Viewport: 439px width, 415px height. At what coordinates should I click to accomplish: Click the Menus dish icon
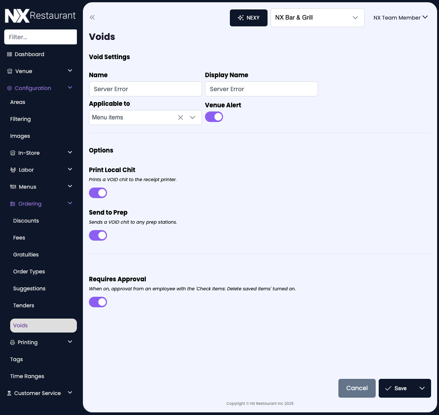(13, 187)
